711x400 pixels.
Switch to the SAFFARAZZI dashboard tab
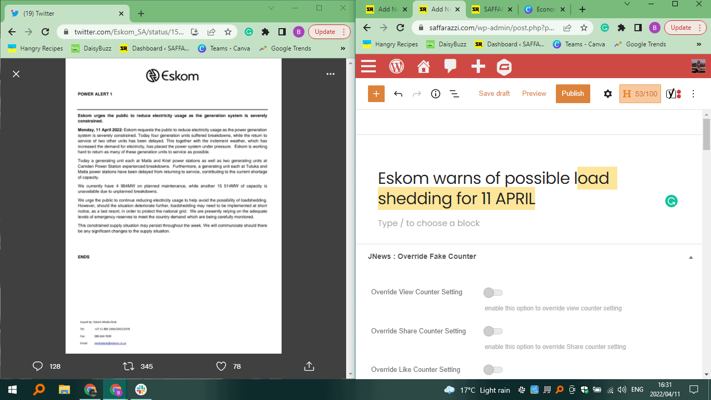point(492,9)
